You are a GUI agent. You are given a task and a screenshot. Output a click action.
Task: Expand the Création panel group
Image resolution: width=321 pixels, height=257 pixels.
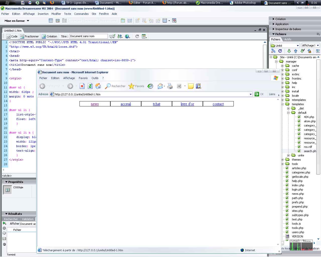tap(280, 19)
